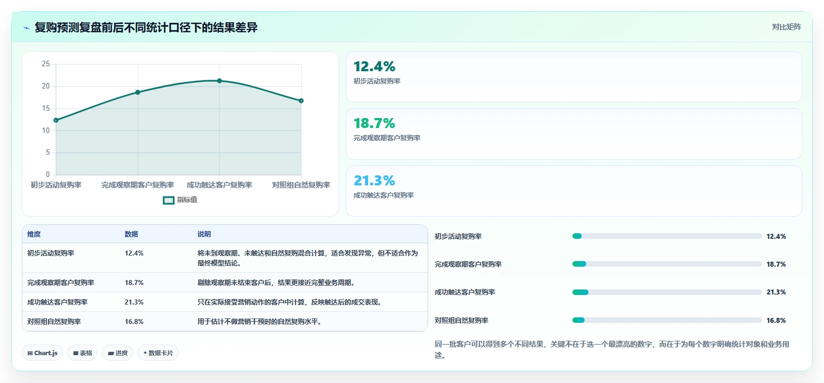Select the 21.3% 成功触达客户复购率 stat card
Image resolution: width=824 pixels, height=383 pixels.
pos(573,191)
